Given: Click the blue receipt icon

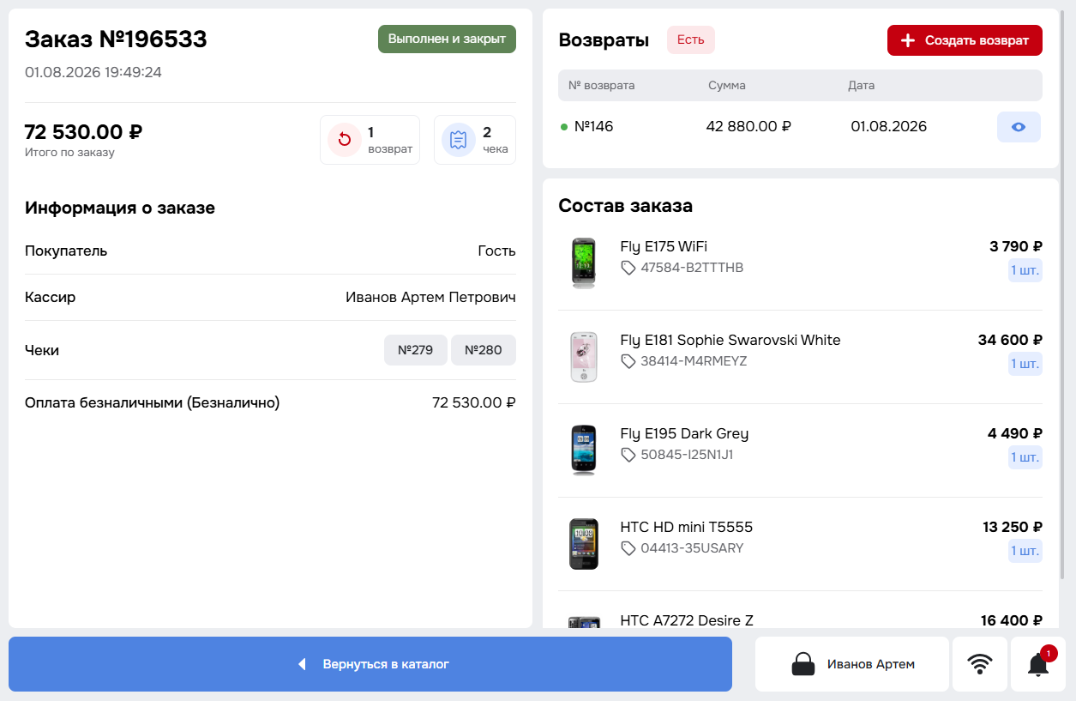Looking at the screenshot, I should point(459,140).
